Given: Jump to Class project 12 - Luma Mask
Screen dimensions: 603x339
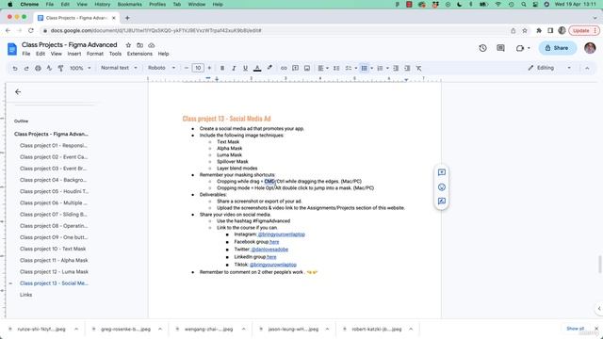Looking at the screenshot, I should pyautogui.click(x=55, y=272).
